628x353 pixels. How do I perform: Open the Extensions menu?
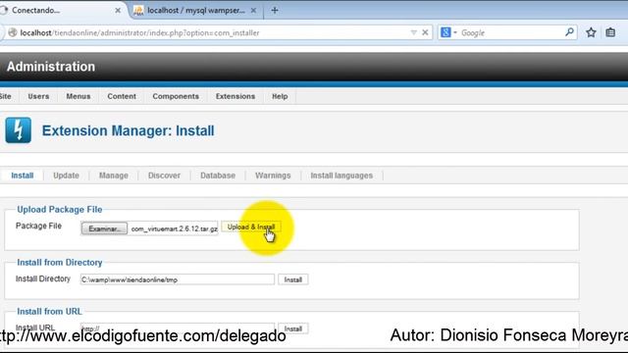pos(235,96)
